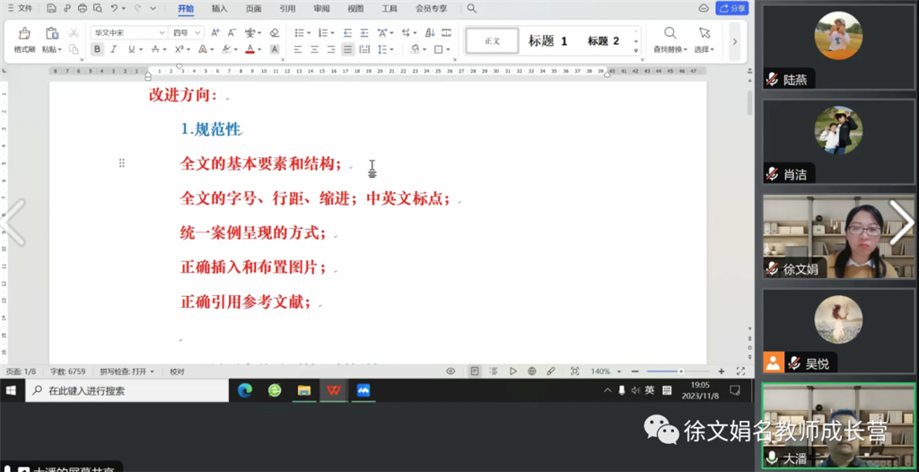Toggle character shading (gray A)

275,49
